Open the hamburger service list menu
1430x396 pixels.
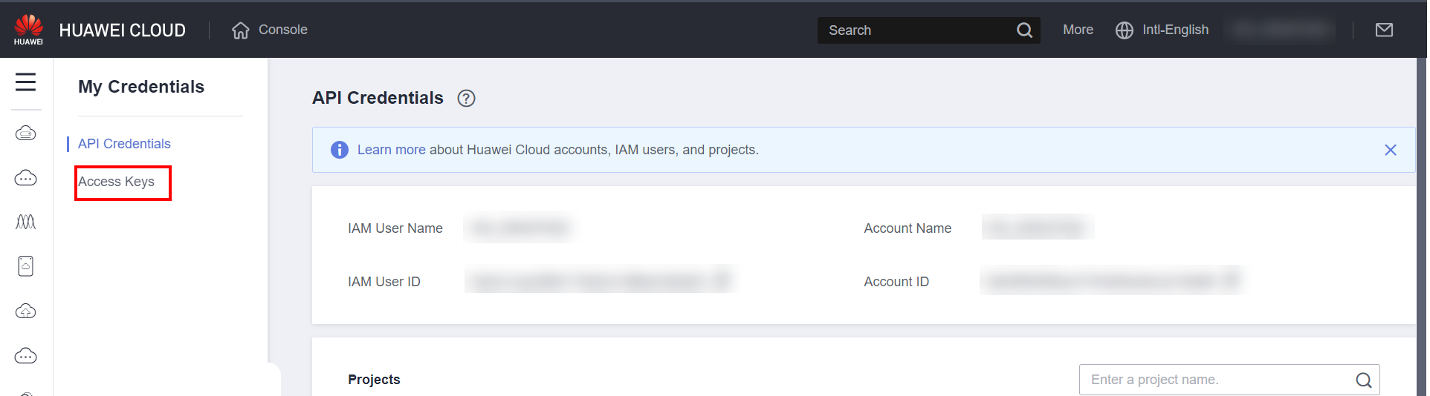click(x=25, y=82)
